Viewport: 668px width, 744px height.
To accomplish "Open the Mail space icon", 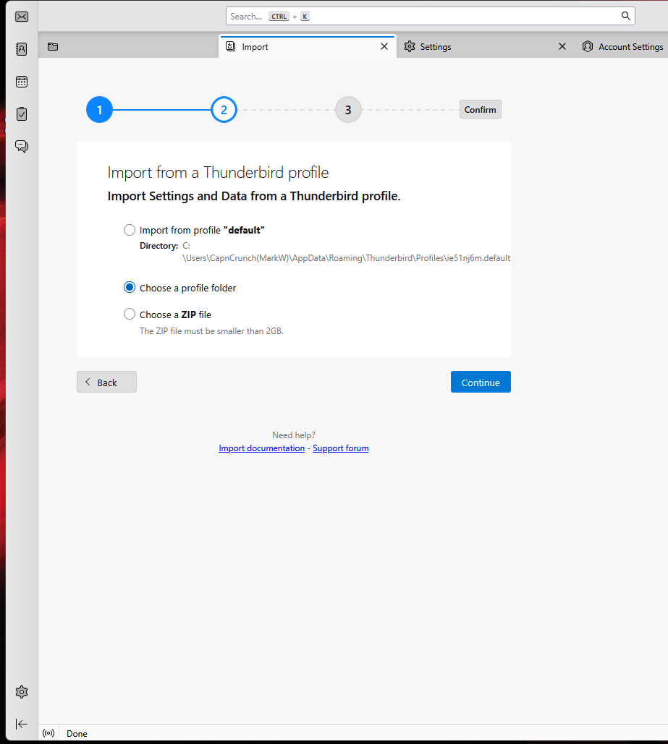I will (22, 17).
